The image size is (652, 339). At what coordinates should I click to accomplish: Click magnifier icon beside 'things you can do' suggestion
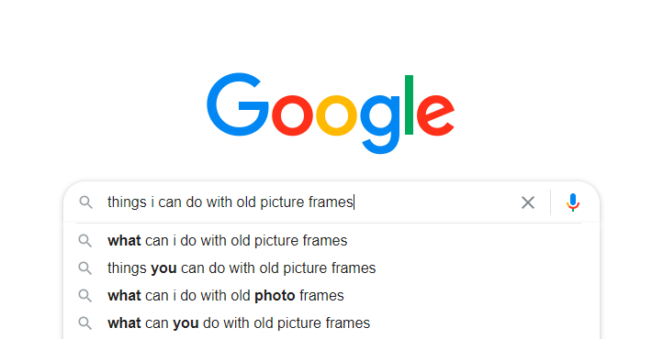point(85,268)
